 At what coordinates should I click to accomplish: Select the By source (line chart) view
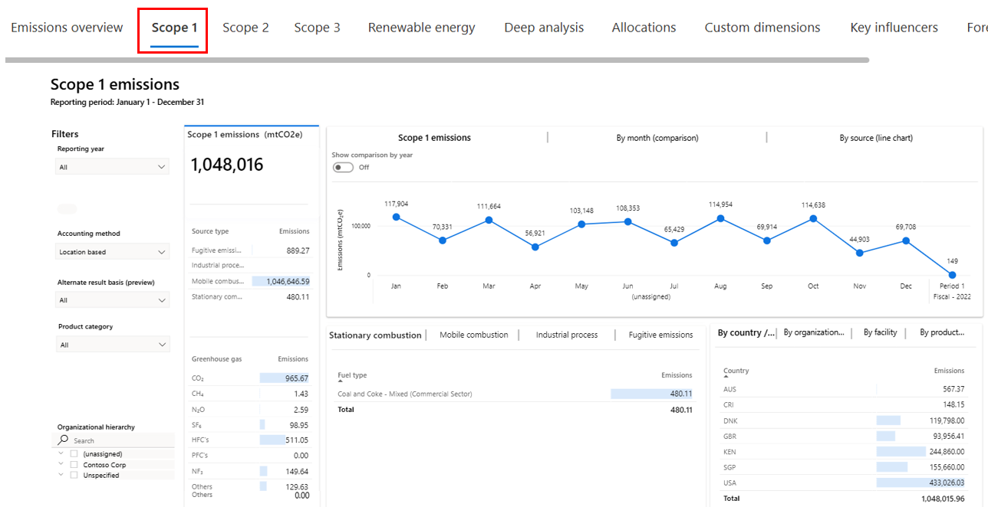click(x=876, y=138)
